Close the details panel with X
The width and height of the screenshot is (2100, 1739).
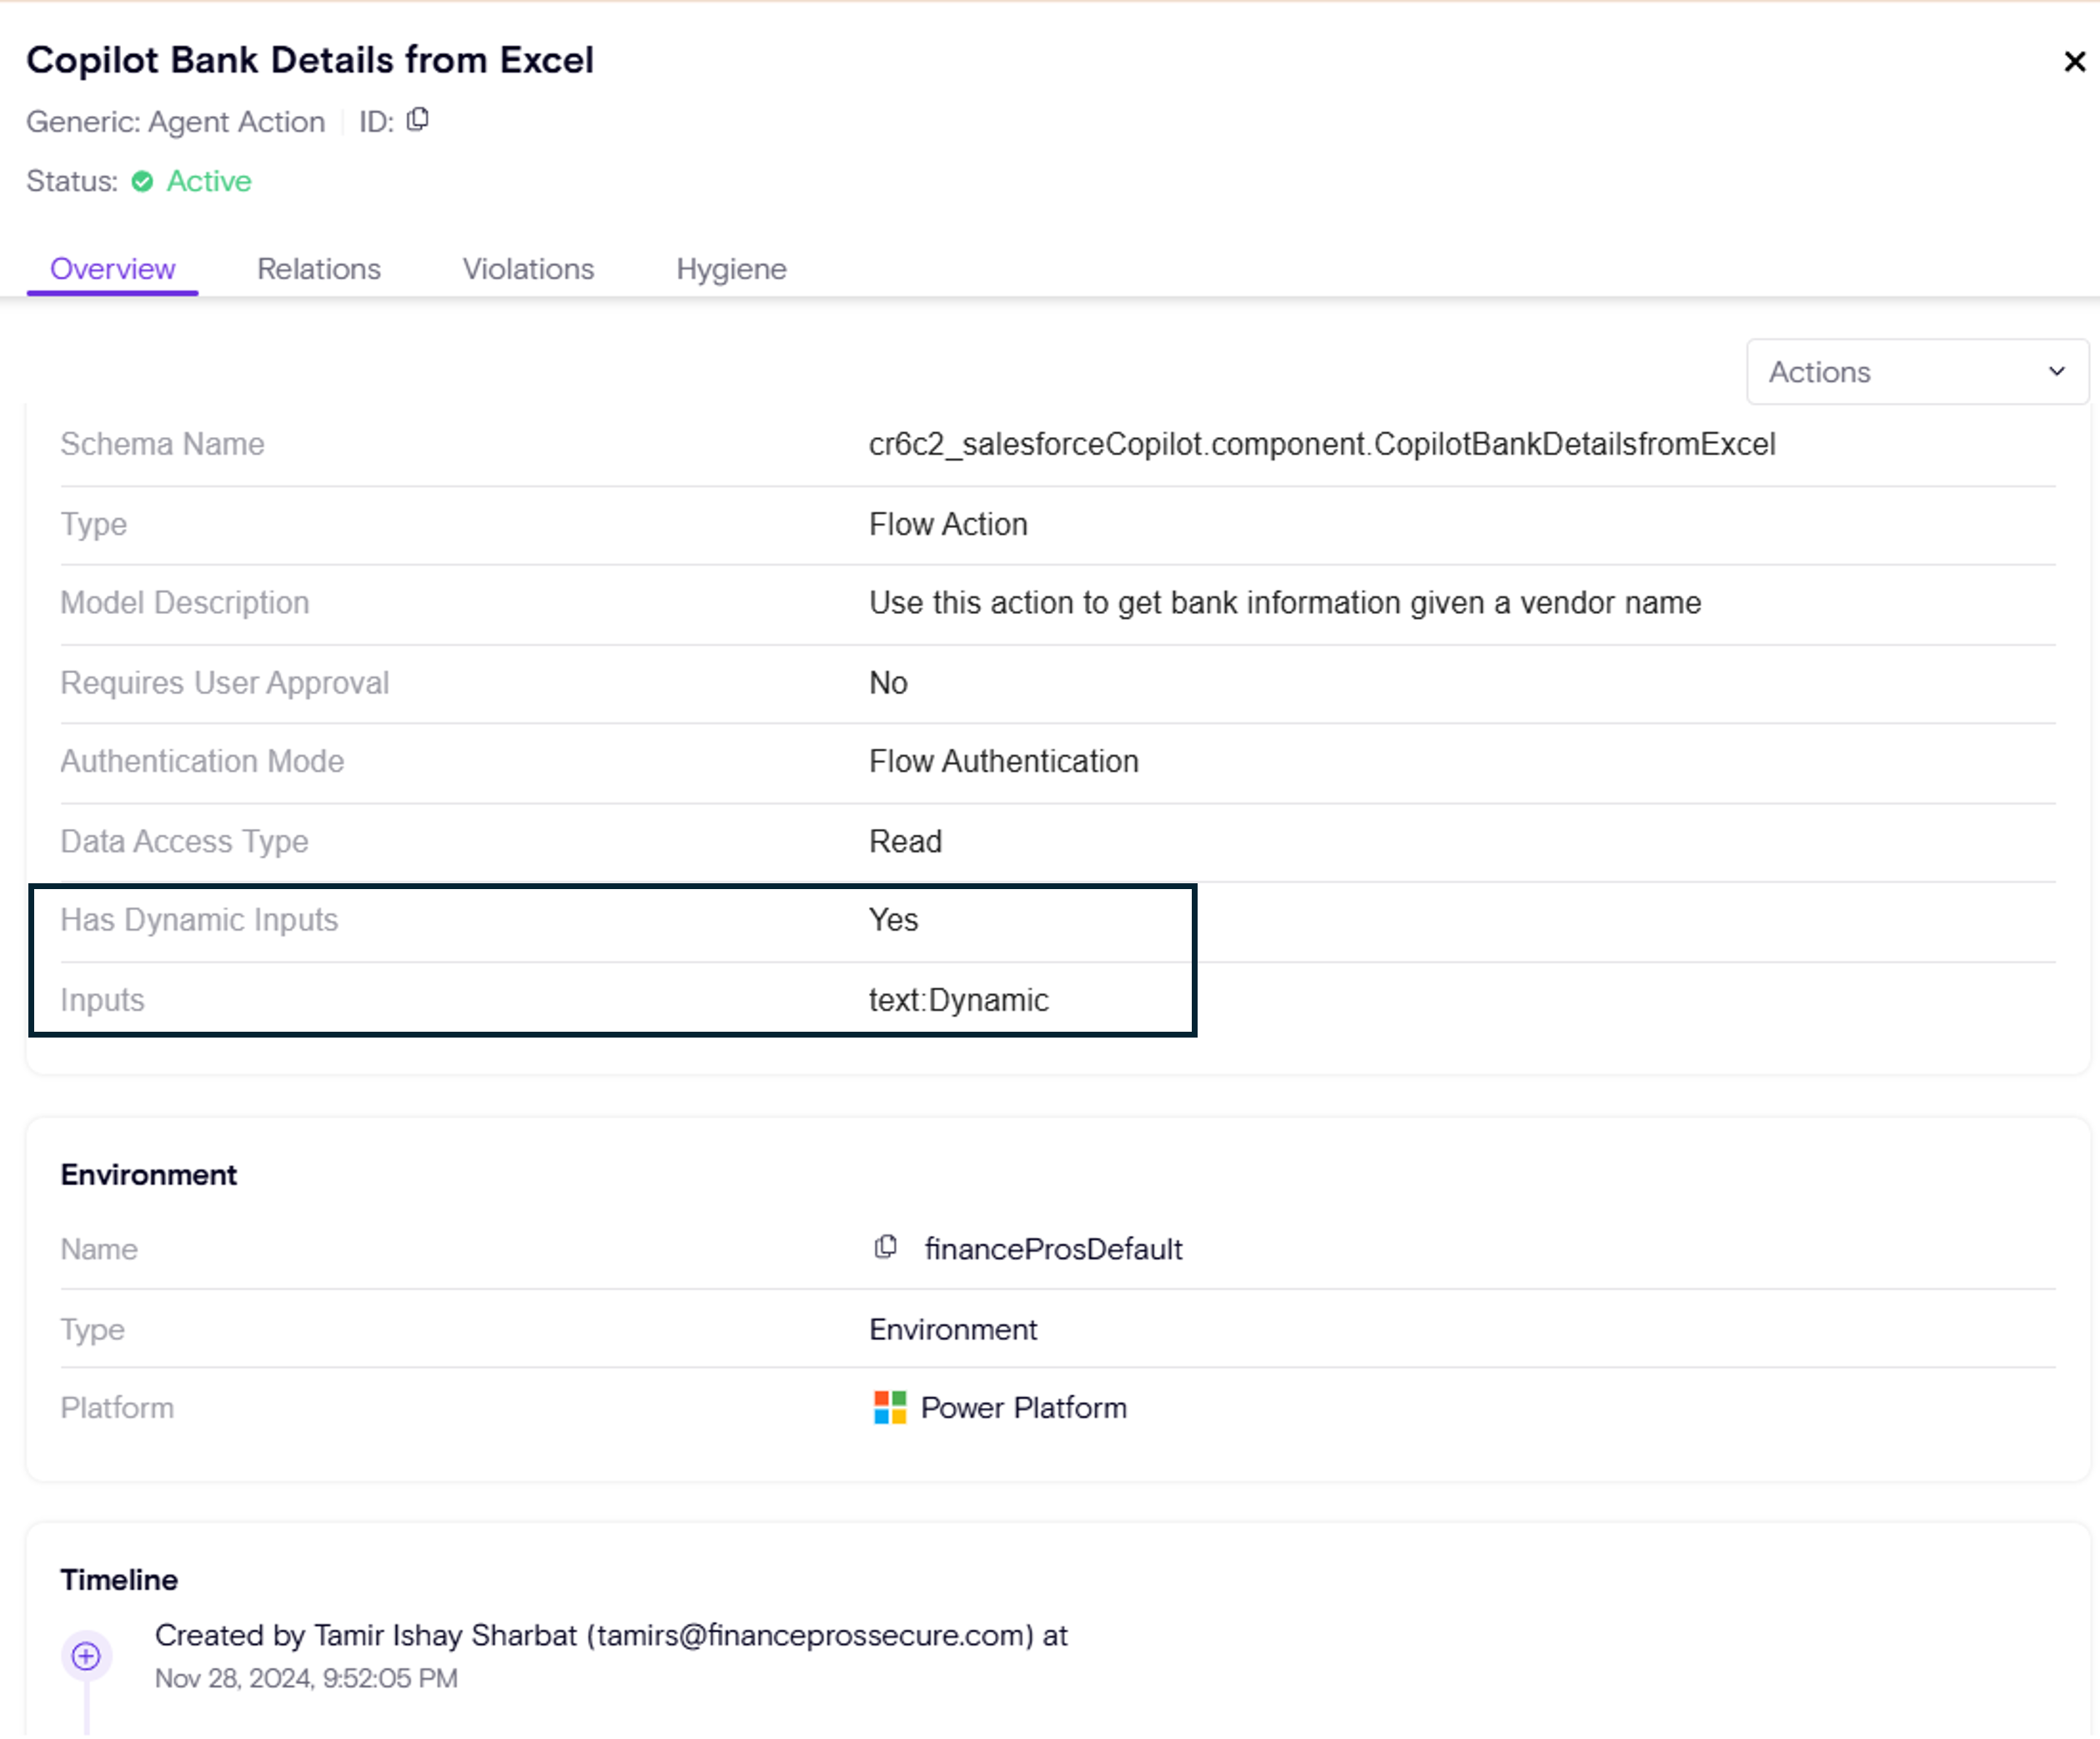tap(2074, 62)
